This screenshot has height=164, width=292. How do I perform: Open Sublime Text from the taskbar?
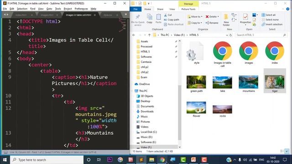tap(141, 159)
